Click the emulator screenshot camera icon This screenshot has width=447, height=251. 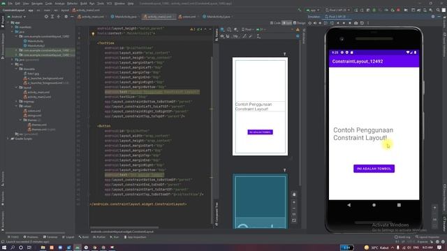(x=356, y=23)
